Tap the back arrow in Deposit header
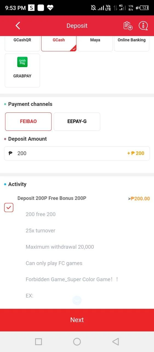The image size is (154, 352). 18,26
